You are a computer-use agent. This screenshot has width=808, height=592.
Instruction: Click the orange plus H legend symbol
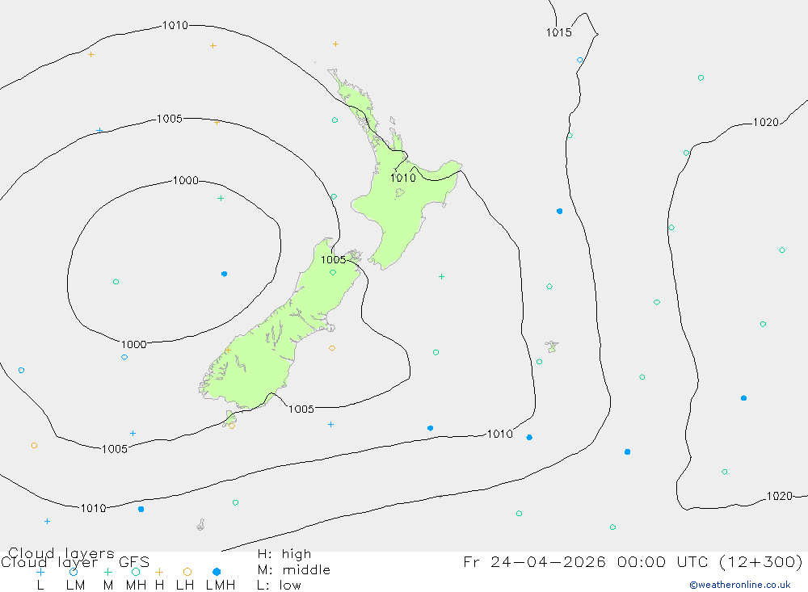pos(159,572)
